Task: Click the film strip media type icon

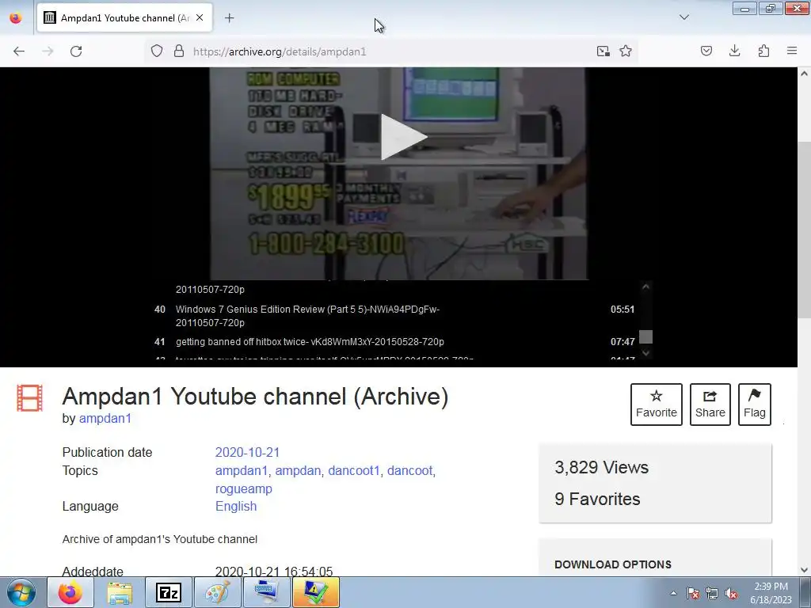Action: (x=29, y=397)
